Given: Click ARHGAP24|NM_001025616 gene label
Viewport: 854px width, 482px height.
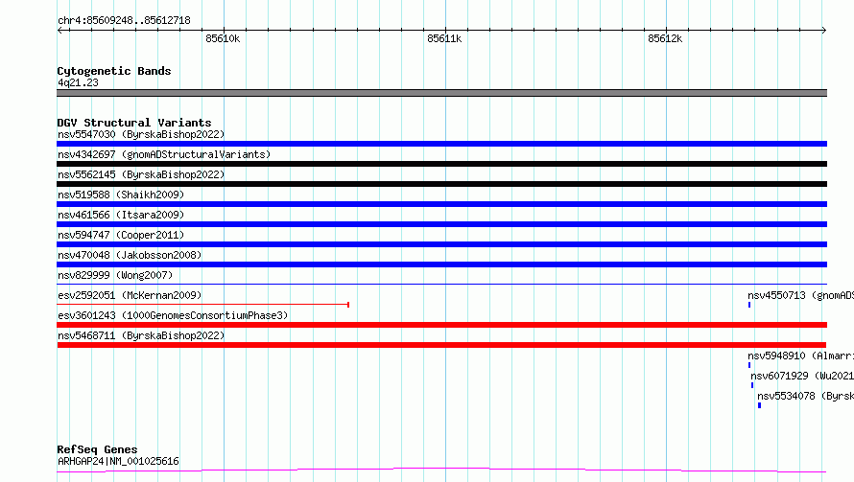Looking at the screenshot, I should coord(118,461).
